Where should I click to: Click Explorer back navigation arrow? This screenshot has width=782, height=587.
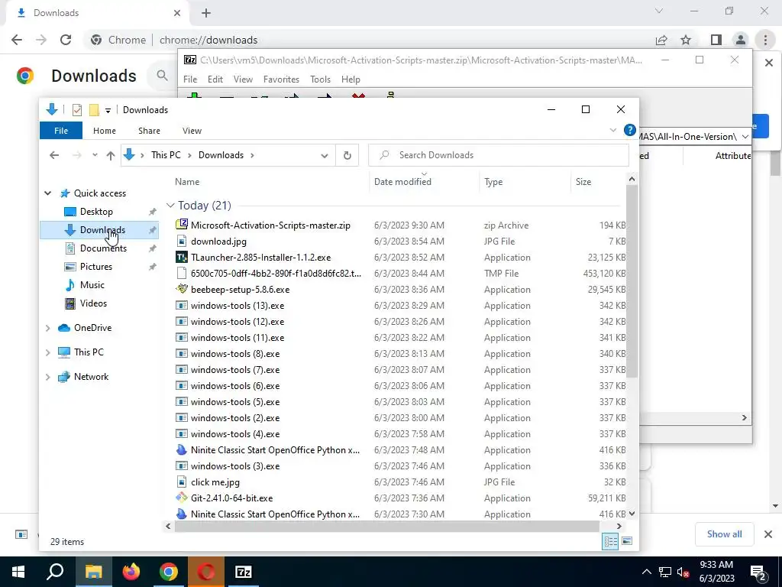pos(54,155)
